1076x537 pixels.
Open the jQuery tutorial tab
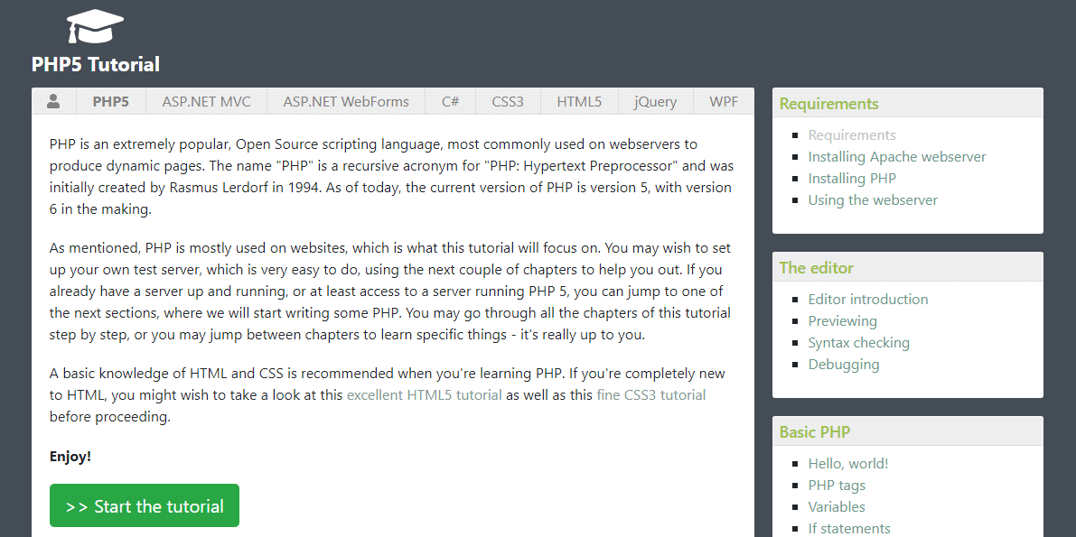tap(655, 101)
